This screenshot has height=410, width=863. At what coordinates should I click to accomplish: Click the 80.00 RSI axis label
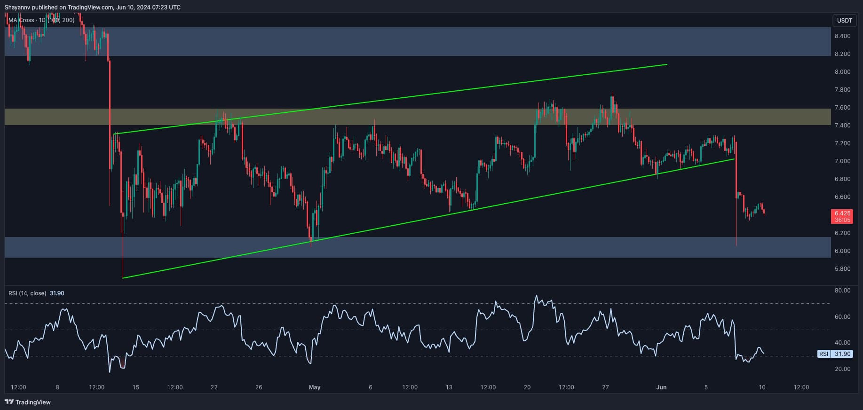[x=843, y=291]
